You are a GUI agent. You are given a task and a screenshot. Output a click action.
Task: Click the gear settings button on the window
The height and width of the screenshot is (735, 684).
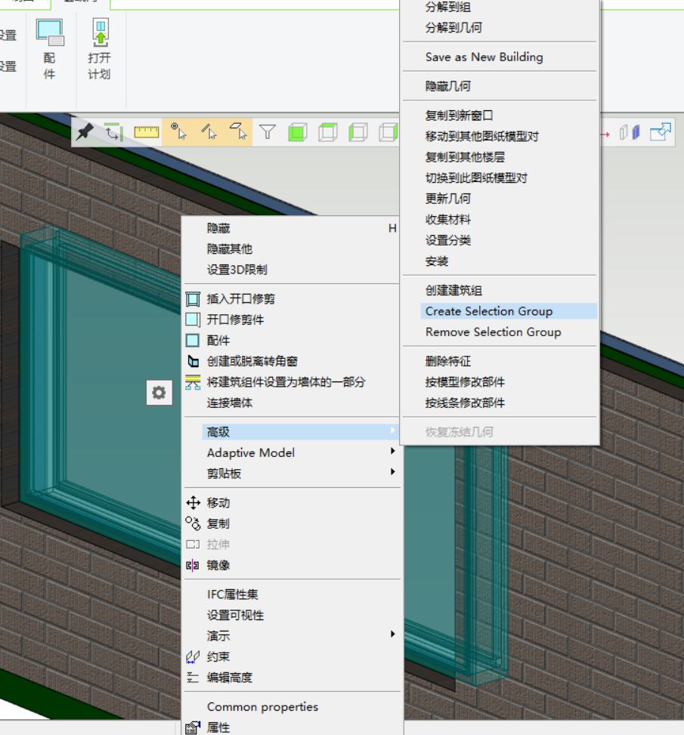159,392
